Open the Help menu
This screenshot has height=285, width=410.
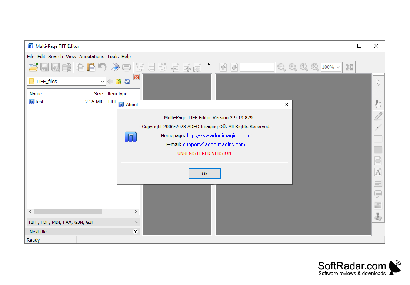[x=126, y=57]
